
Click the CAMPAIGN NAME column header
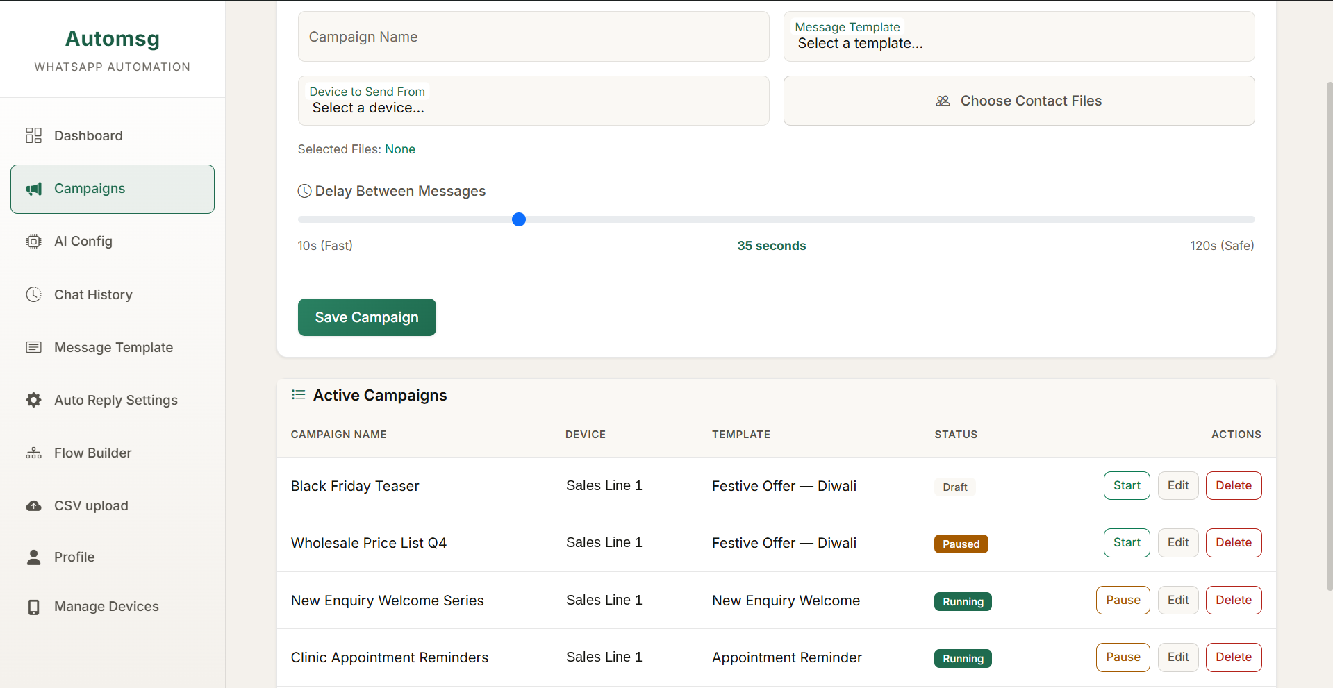[339, 435]
